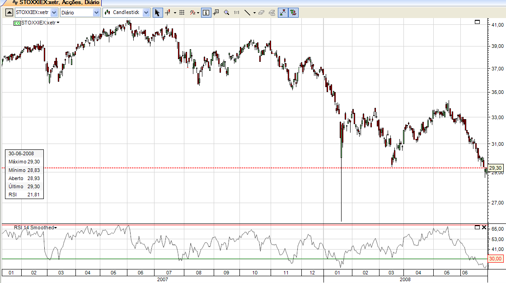
Task: Toggle the auto-scale axis button
Action: click(x=283, y=13)
